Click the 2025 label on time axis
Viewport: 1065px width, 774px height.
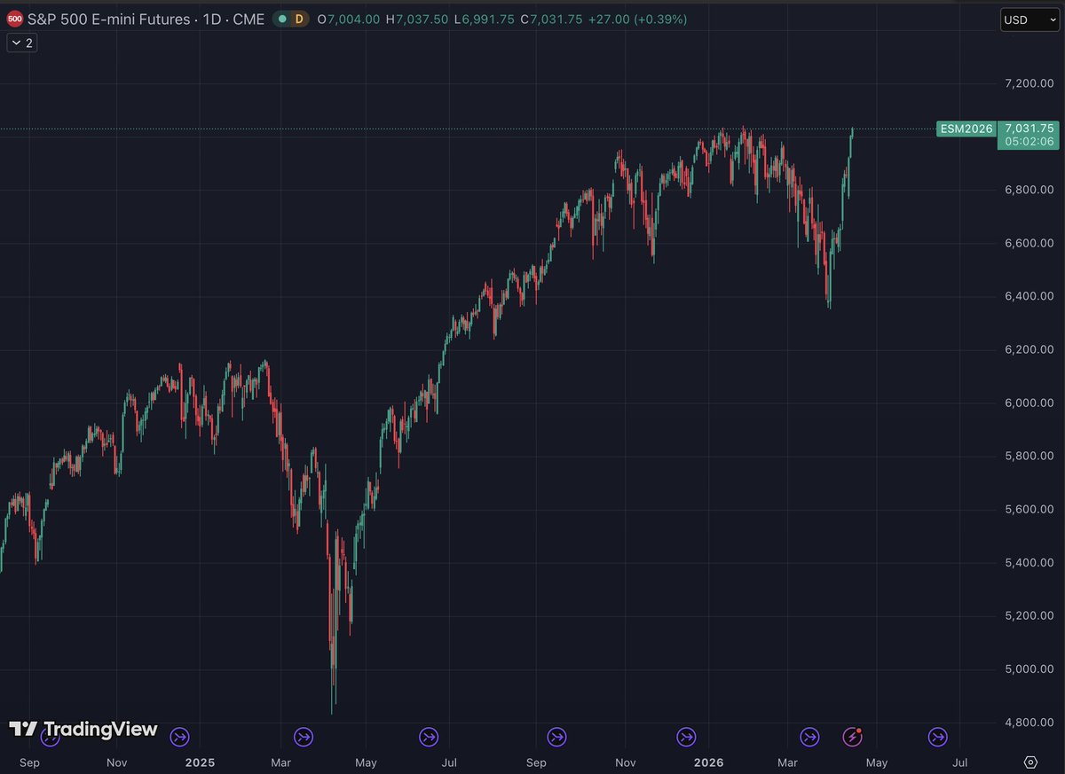(200, 762)
